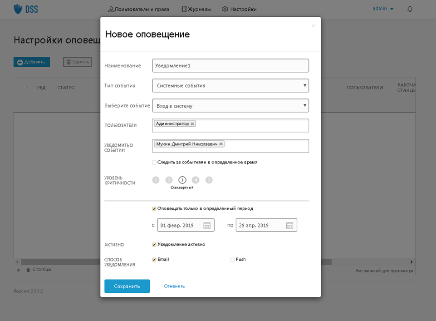
Task: Open the admin account dropdown
Action: (x=383, y=9)
